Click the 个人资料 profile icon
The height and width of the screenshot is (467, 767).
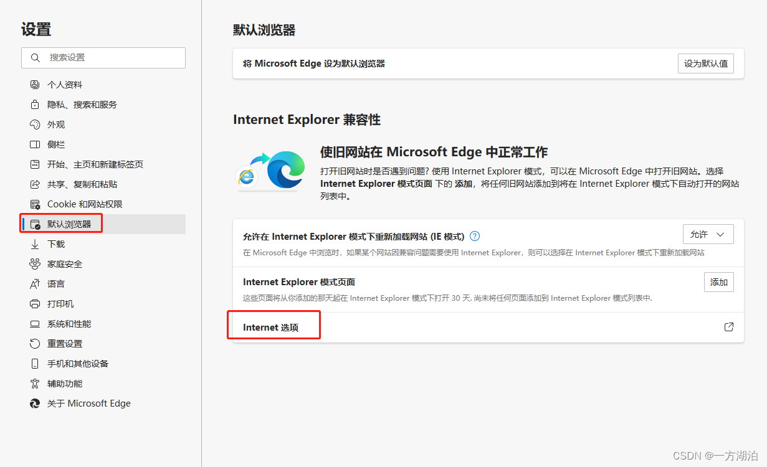coord(35,85)
